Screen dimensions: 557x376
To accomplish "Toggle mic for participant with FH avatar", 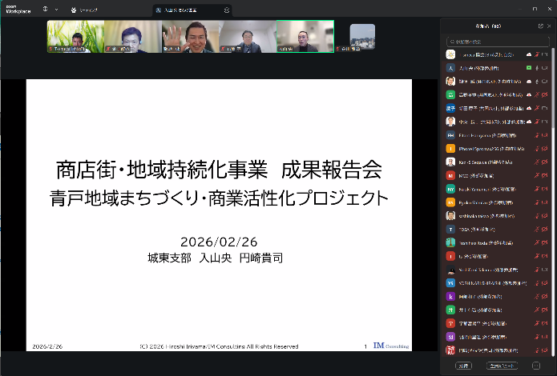I will coord(535,135).
